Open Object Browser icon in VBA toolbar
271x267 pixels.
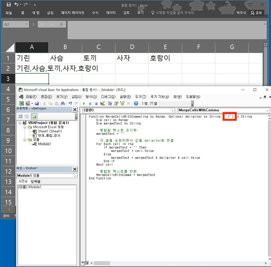click(122, 103)
